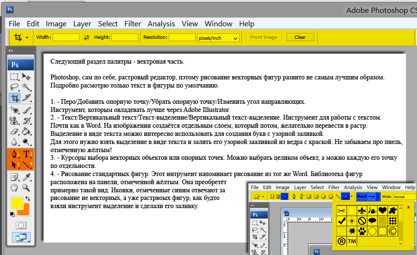Click the orange background color swatch
Image resolution: width=417 pixels, height=255 pixels.
tap(25, 211)
